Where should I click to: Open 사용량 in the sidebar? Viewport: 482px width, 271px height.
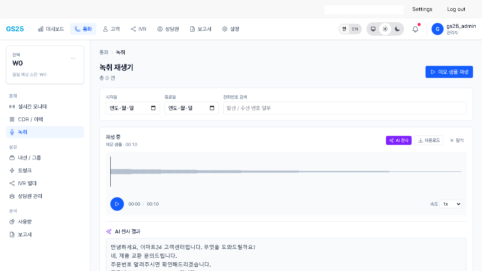point(45,222)
